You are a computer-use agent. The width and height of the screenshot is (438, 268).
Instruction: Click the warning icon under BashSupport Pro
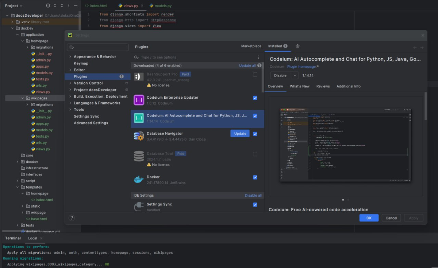click(x=149, y=85)
